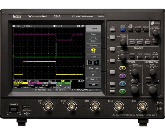
Task: Click the Holdoff Off value field
Action: (x=93, y=85)
